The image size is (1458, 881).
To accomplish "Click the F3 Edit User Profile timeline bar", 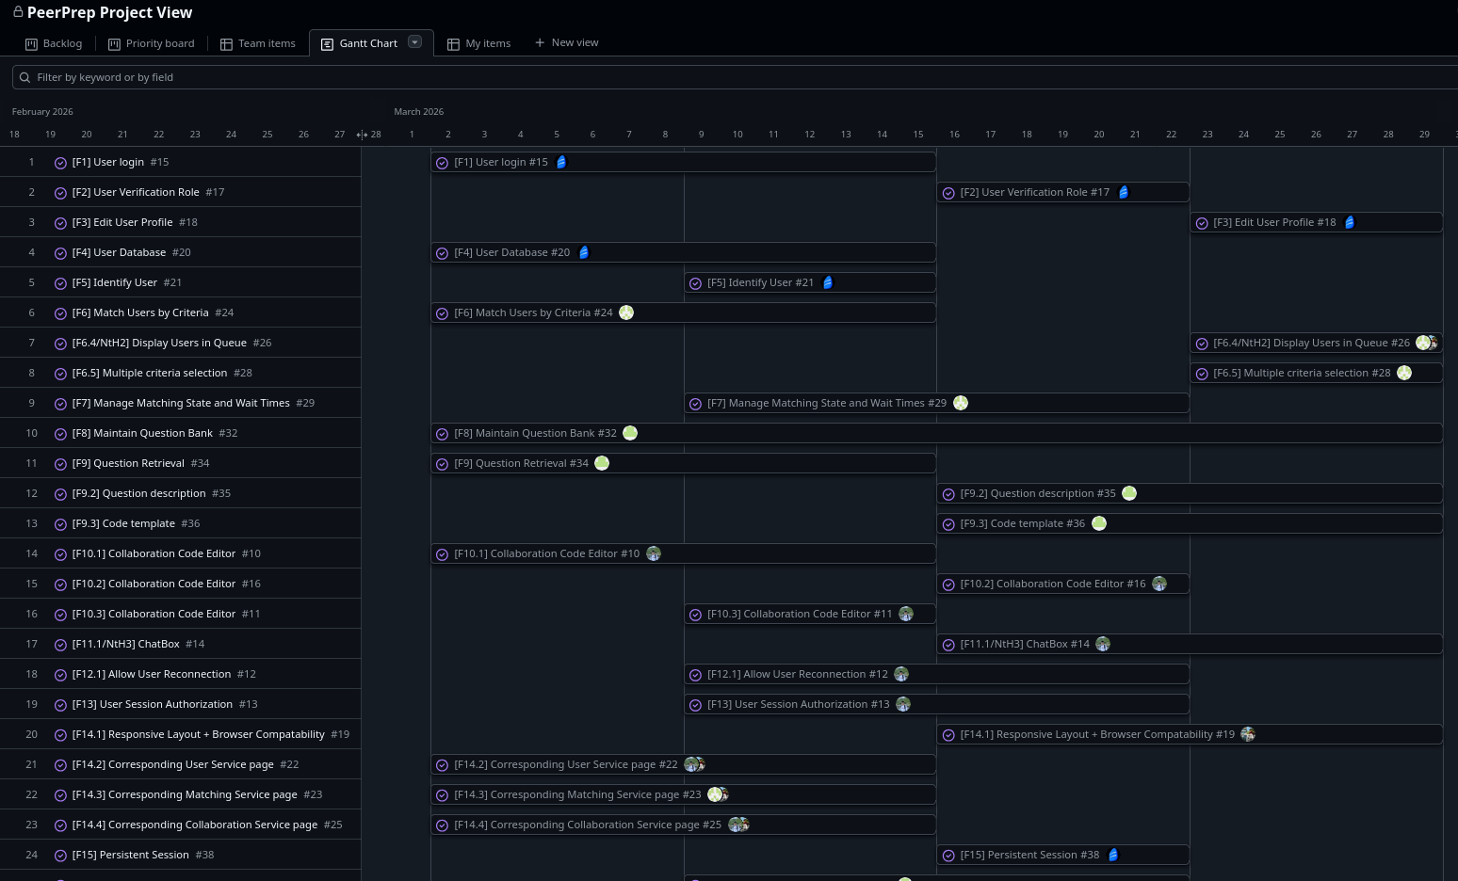I will tap(1316, 222).
